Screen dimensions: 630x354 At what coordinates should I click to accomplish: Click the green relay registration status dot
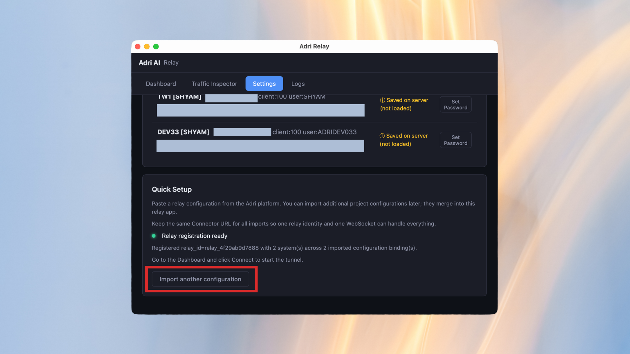[x=154, y=236]
